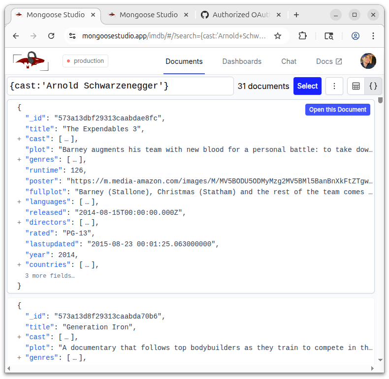The image size is (389, 379).
Task: Close the second Mongoose Studio tab
Action: (x=186, y=15)
